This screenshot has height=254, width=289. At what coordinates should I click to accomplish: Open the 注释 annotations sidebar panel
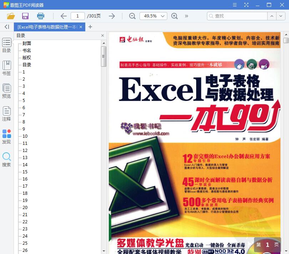[x=7, y=114]
